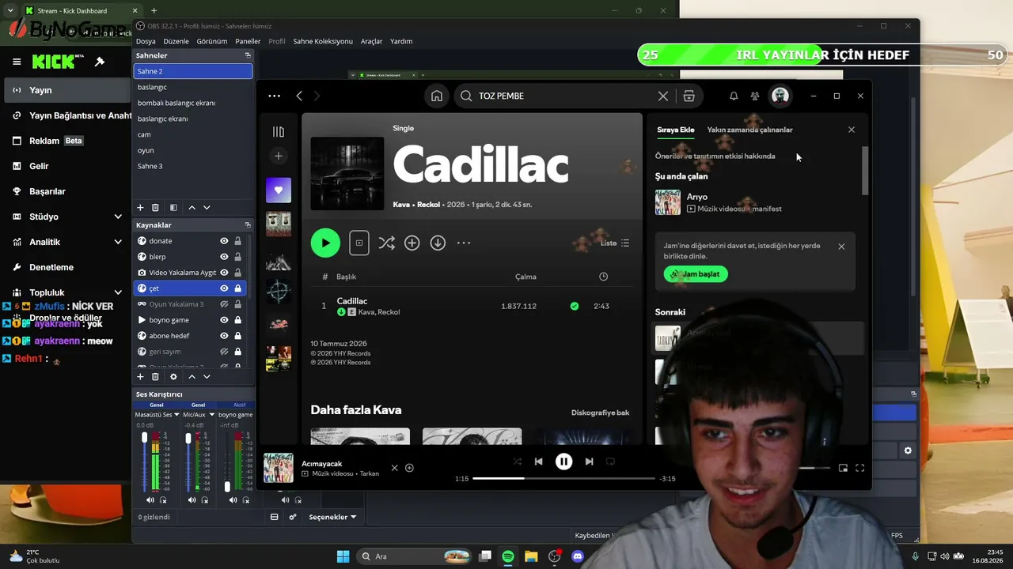Go to Spotify home
Viewport: 1013px width, 569px height.
(x=437, y=96)
